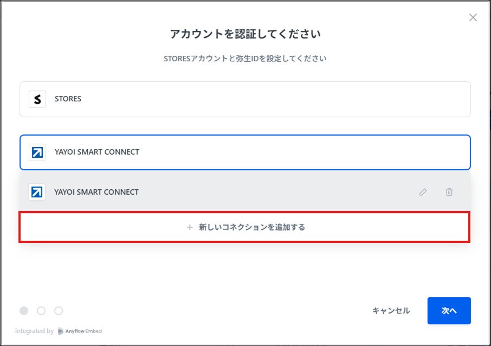Proceed with the blue 次へ button
The height and width of the screenshot is (346, 491).
click(x=449, y=311)
